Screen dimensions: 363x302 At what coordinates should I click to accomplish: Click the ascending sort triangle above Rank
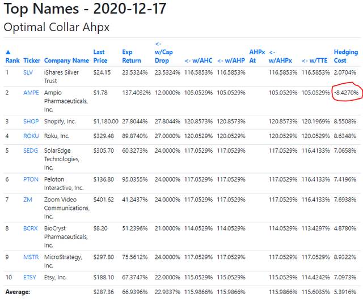tap(8, 52)
